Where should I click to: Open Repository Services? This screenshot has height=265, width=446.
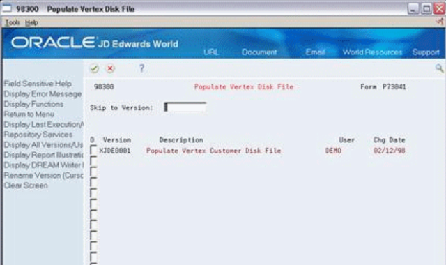point(38,135)
